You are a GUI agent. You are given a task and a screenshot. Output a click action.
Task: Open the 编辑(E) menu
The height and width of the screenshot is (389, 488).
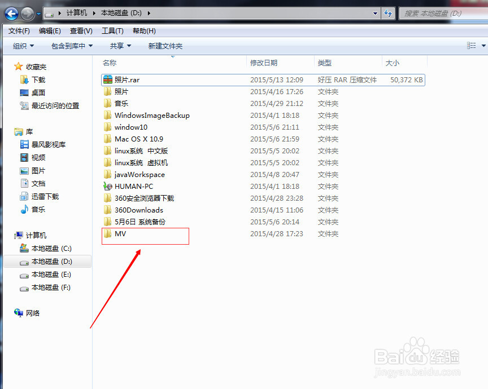[50, 31]
